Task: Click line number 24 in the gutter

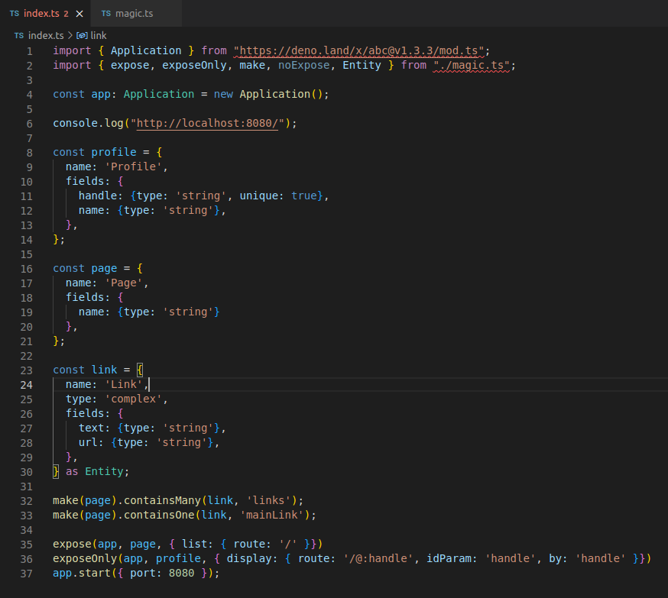Action: coord(26,384)
